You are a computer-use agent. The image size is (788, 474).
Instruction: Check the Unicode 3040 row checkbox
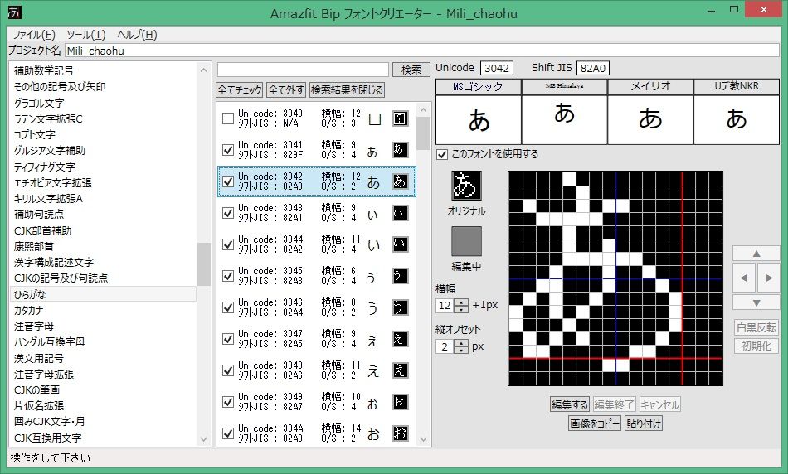point(227,118)
